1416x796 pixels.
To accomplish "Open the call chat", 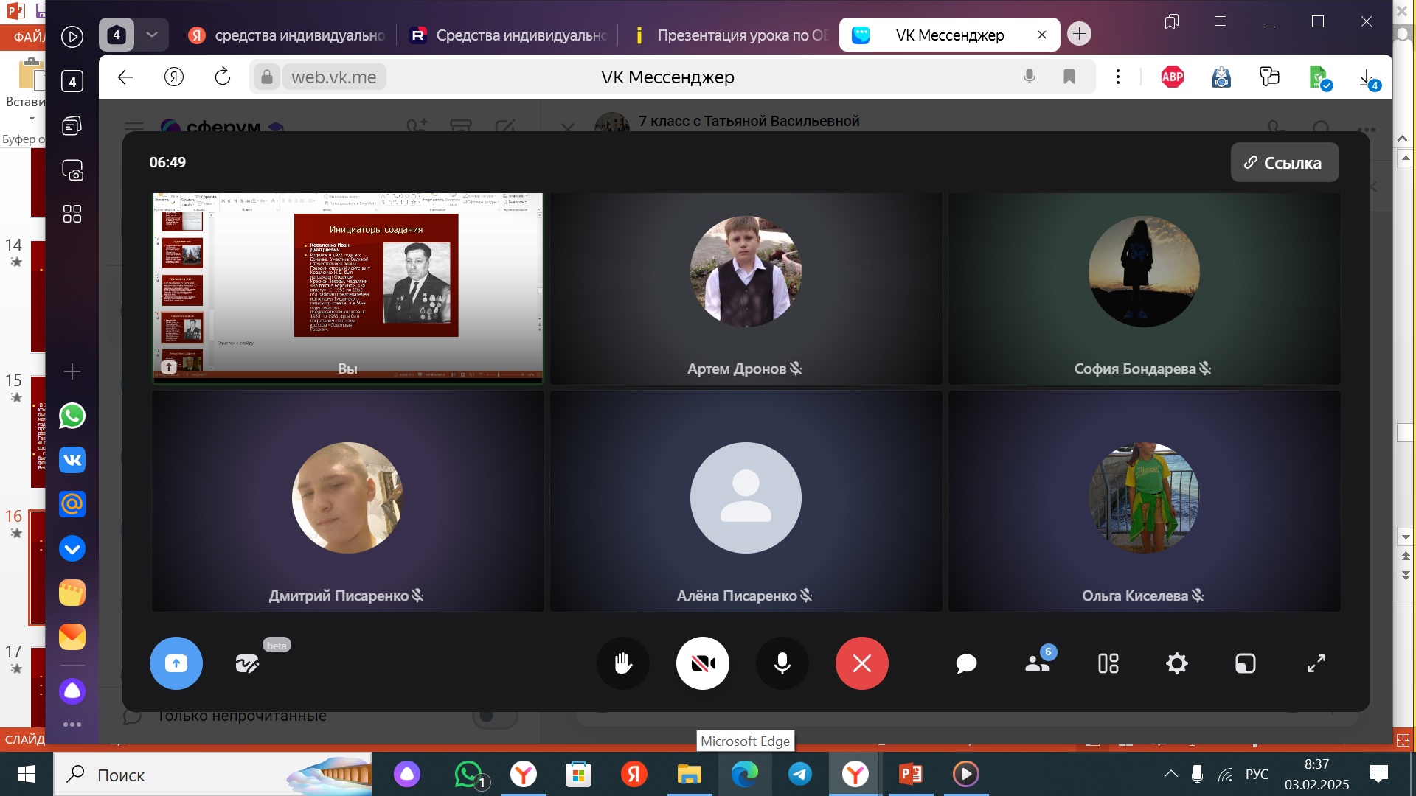I will [x=966, y=664].
